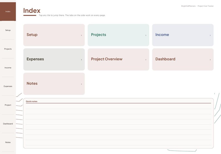The width and height of the screenshot is (221, 154).
Task: Select the Income side tab
Action: point(8,68)
